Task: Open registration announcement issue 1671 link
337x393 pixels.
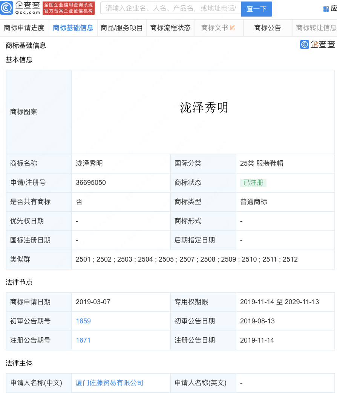Action: coord(83,340)
